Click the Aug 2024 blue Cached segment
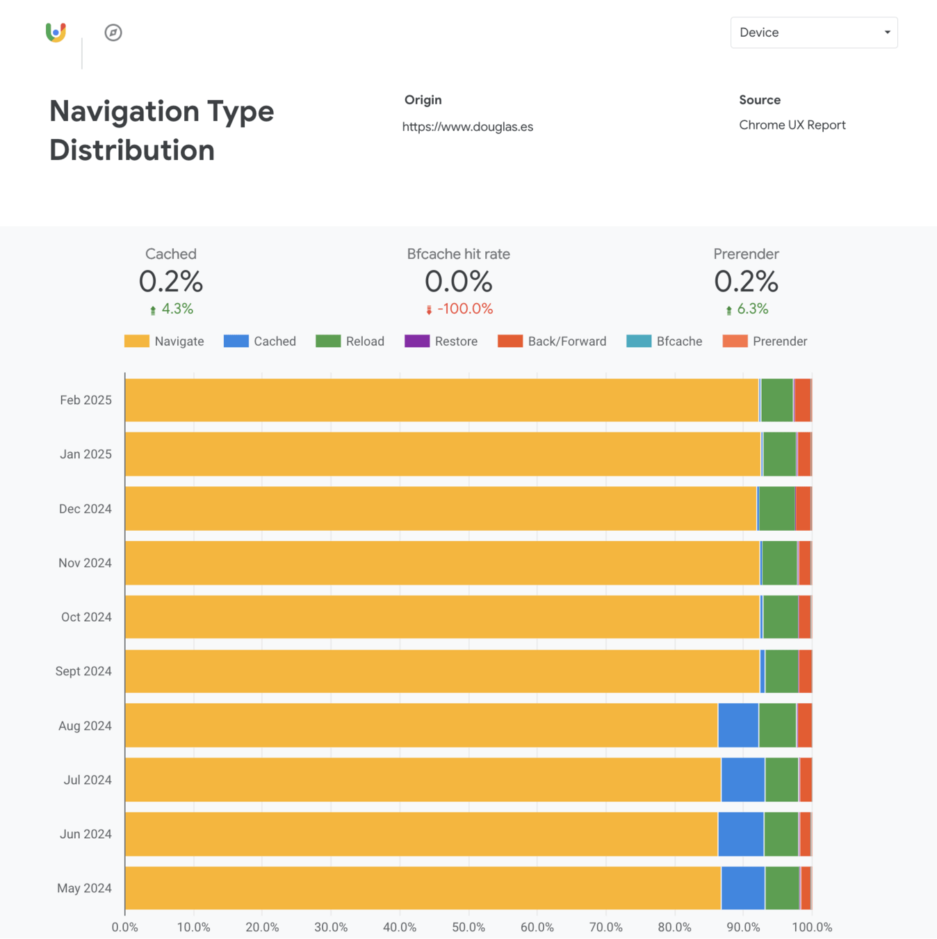 (x=738, y=725)
